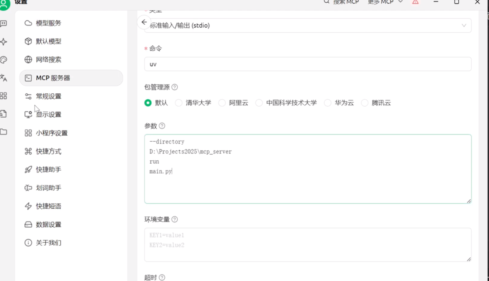Click the help icon next to 参数
489x281 pixels.
162,126
